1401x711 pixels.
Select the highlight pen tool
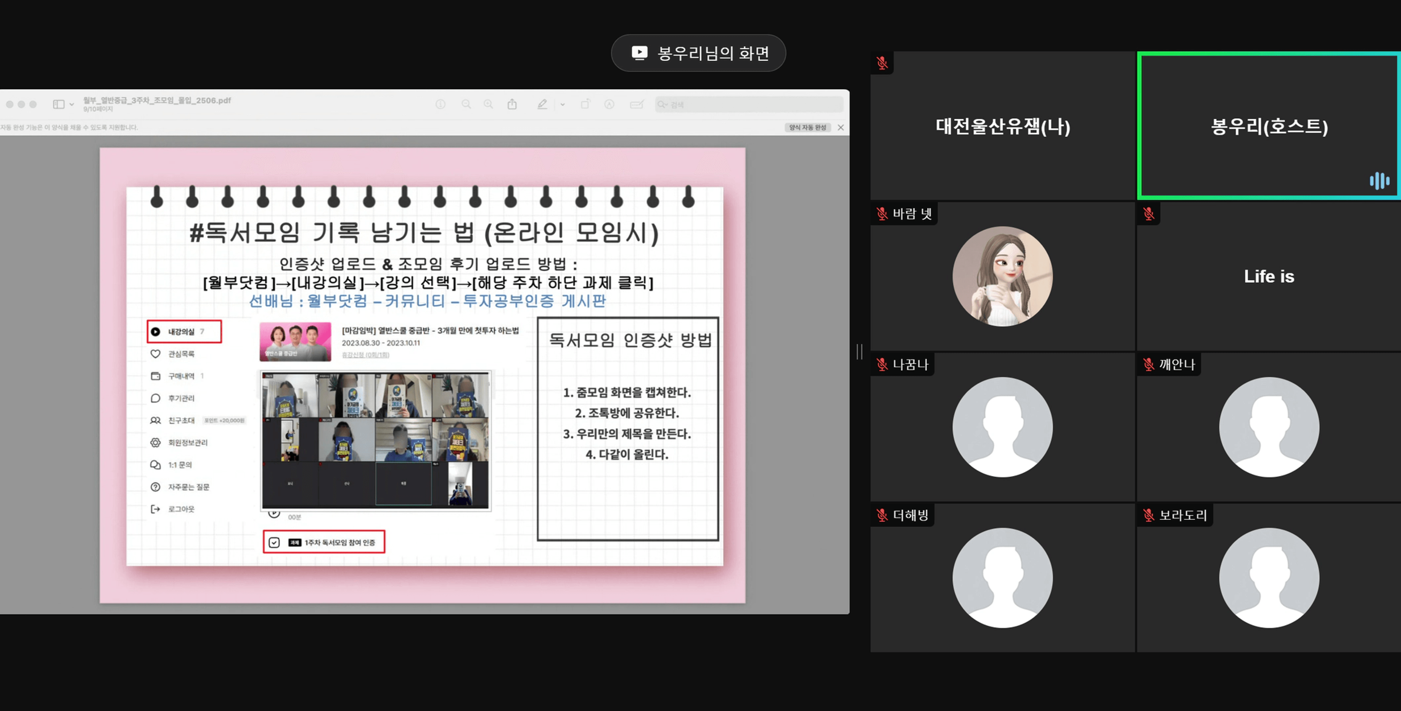point(542,104)
